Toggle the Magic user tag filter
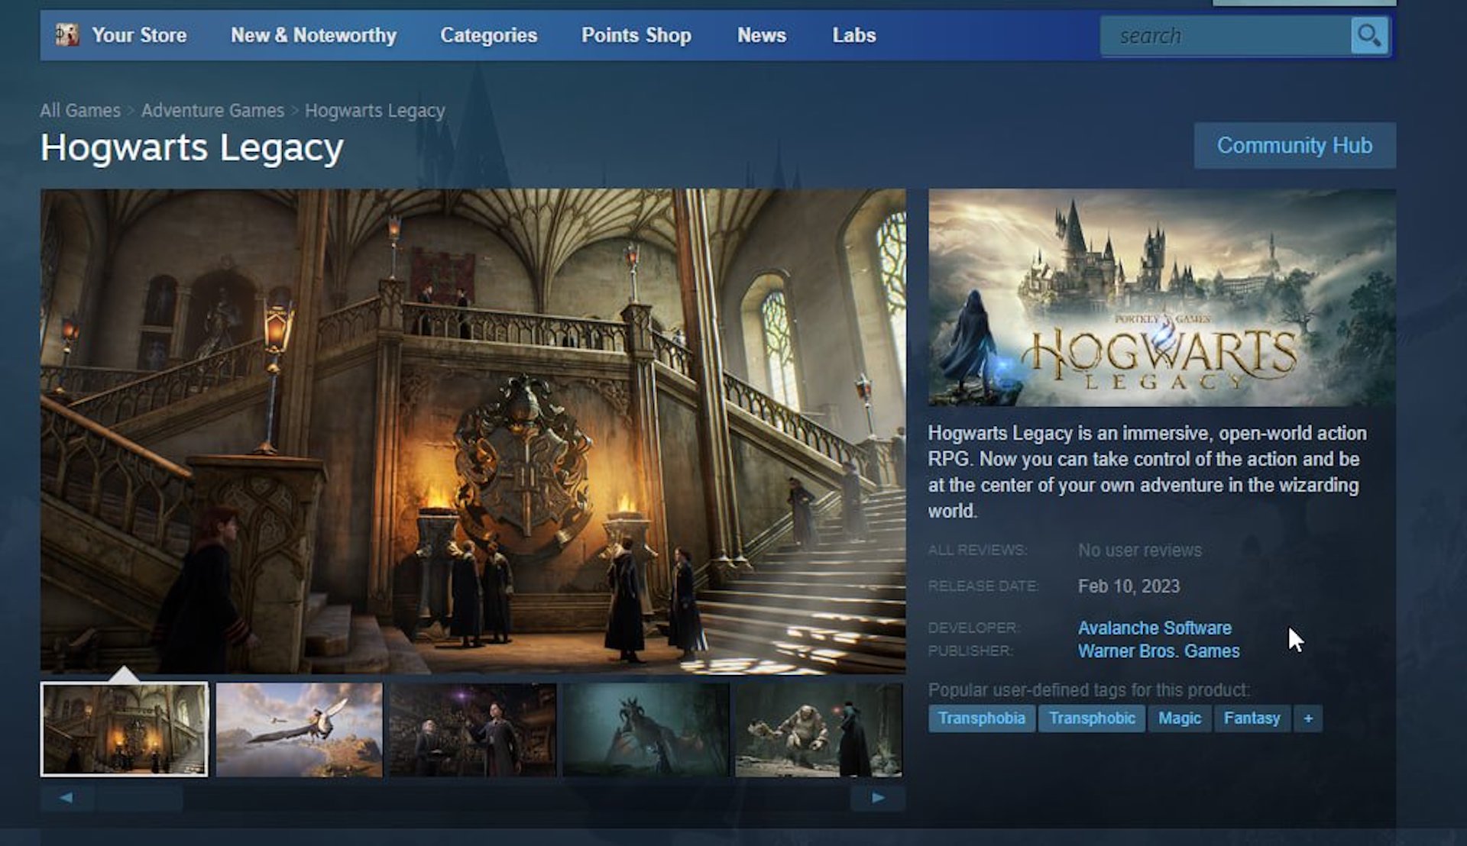 1179,718
